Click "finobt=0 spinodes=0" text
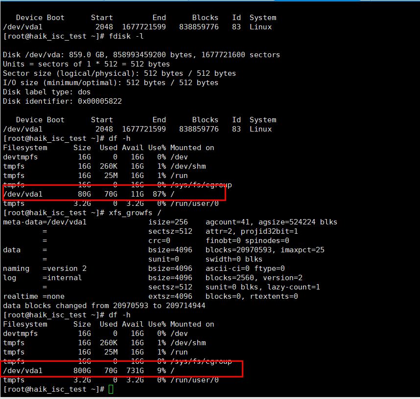420x399 pixels. pos(247,241)
